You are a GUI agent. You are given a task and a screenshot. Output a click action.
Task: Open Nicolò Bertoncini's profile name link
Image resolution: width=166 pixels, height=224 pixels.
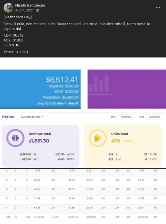coord(30,5)
